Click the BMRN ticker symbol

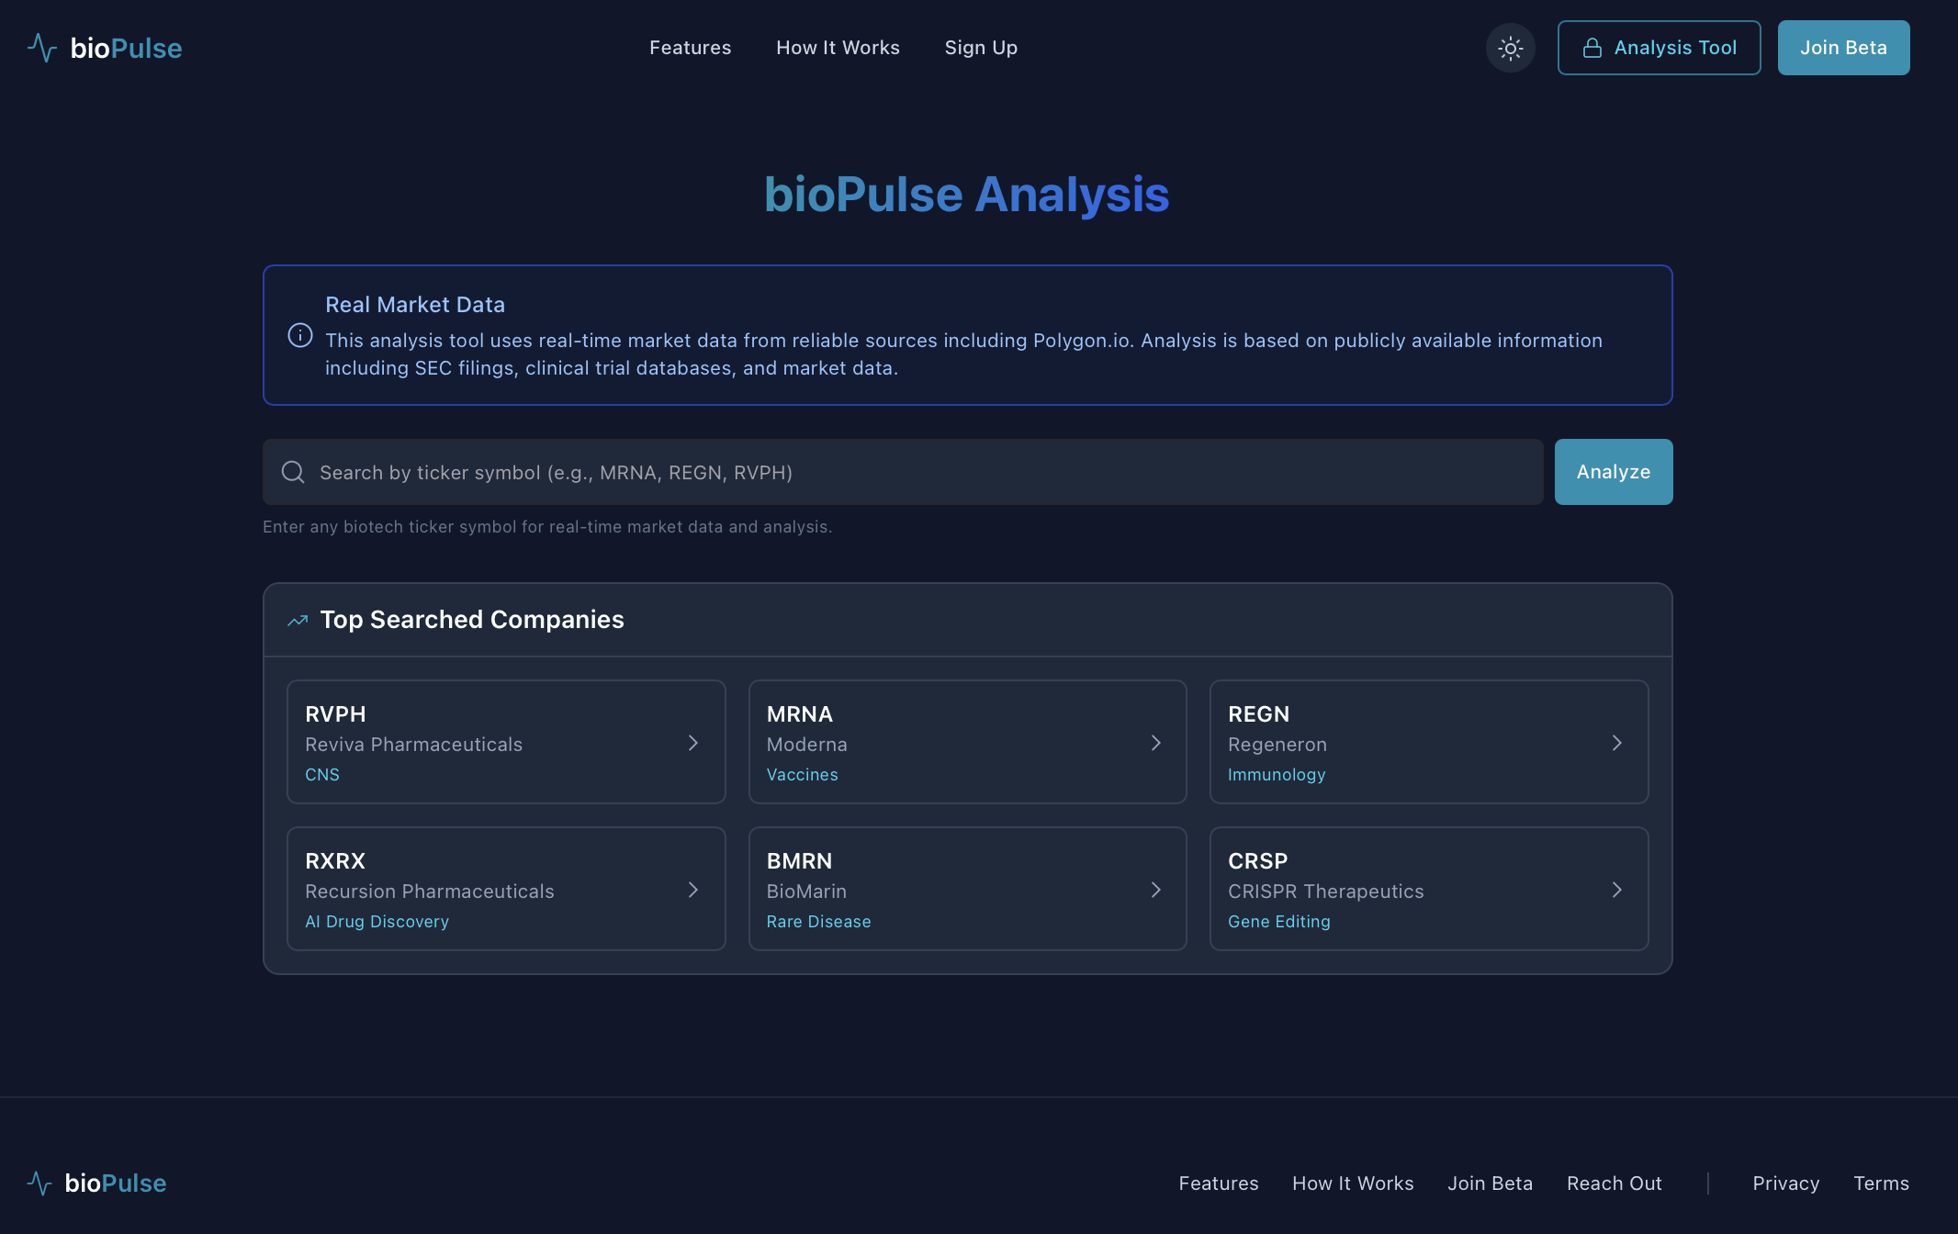(x=799, y=861)
